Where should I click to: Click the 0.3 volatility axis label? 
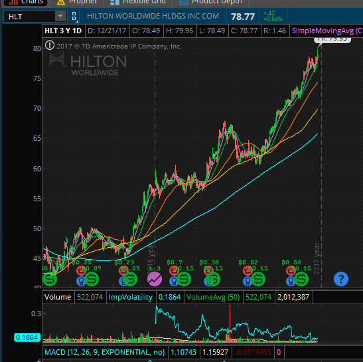(x=36, y=314)
